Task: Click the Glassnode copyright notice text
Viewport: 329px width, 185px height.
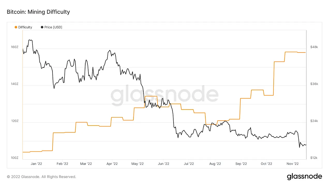Action: click(x=42, y=177)
